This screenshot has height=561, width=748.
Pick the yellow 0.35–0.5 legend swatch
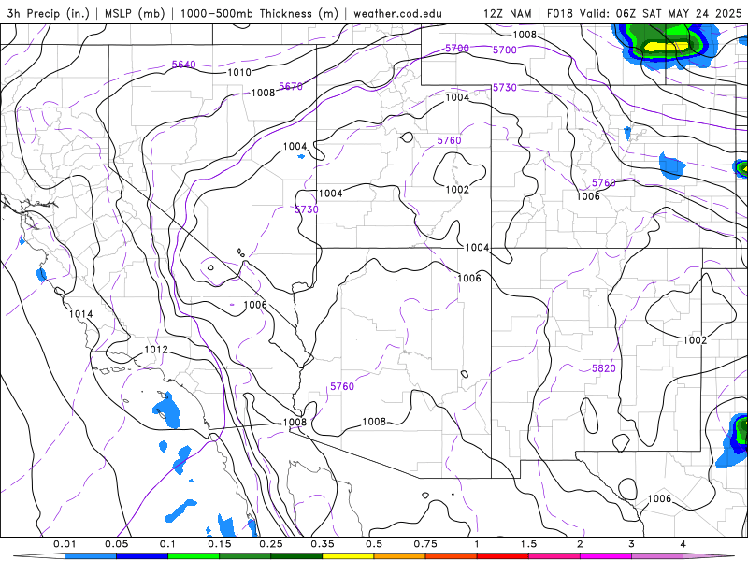tap(348, 556)
